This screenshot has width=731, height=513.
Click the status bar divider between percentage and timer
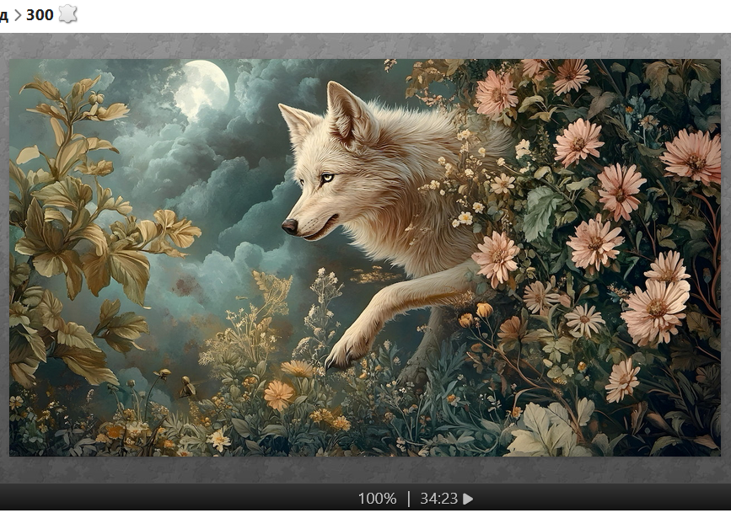pos(408,499)
